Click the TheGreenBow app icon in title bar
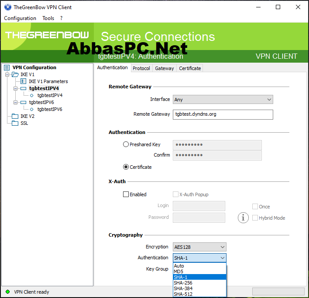This screenshot has width=309, height=298. 8,7
